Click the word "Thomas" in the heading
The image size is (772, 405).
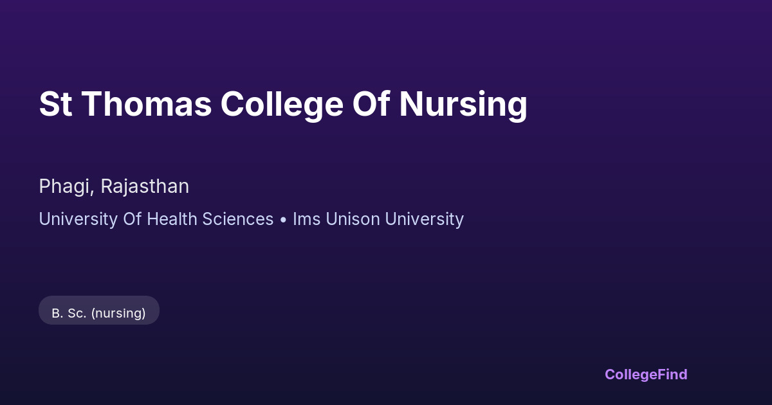[x=147, y=104]
